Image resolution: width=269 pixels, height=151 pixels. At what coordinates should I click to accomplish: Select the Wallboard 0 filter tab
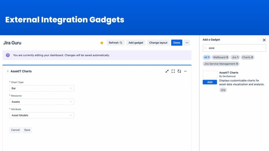tap(220, 57)
